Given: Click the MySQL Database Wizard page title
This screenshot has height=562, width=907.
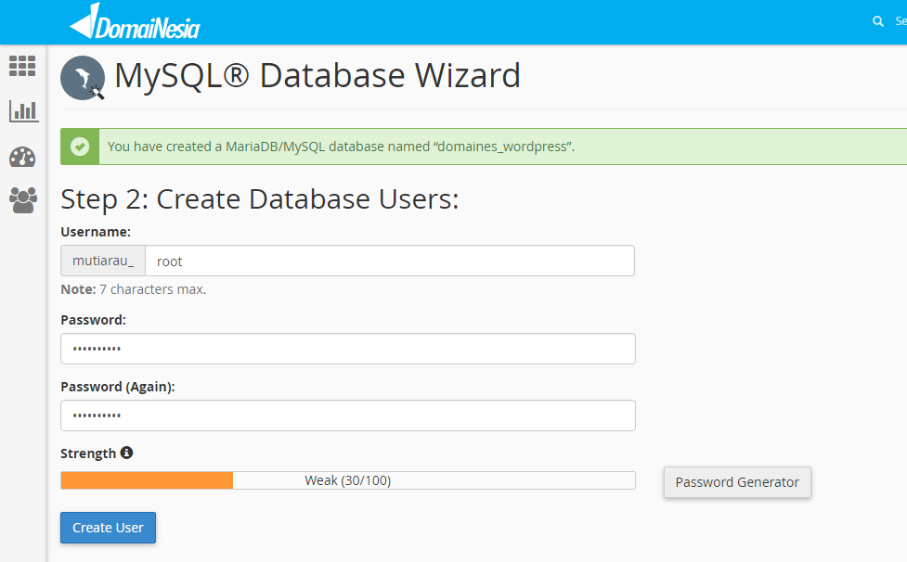Looking at the screenshot, I should (x=317, y=76).
